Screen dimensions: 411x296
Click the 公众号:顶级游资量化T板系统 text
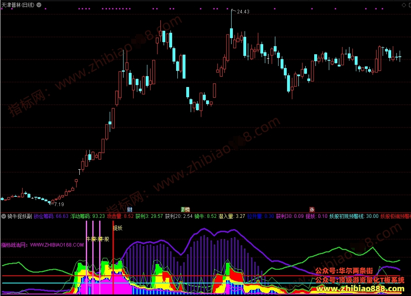point(360,280)
